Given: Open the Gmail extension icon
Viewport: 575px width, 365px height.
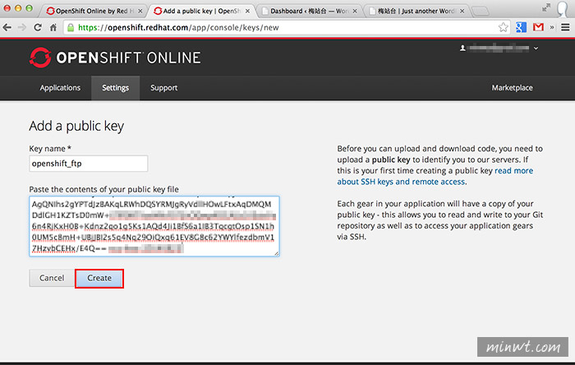Looking at the screenshot, I should (x=538, y=27).
